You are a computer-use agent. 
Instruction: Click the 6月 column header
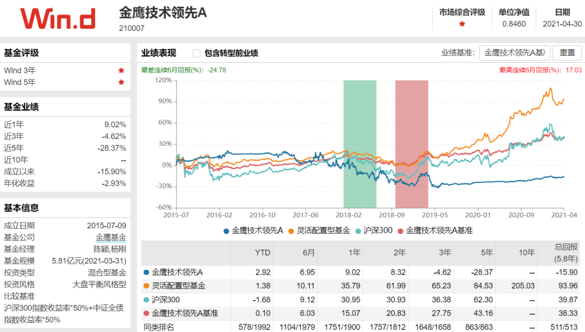coord(309,253)
